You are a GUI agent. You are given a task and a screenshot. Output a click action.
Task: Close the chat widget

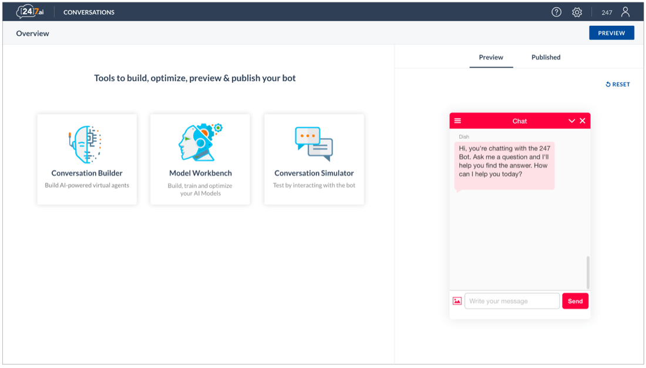[x=583, y=121]
